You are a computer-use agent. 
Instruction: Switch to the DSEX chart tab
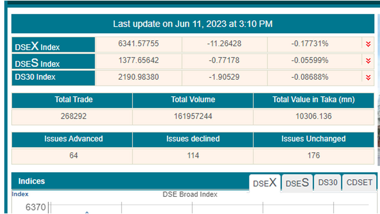[265, 183]
